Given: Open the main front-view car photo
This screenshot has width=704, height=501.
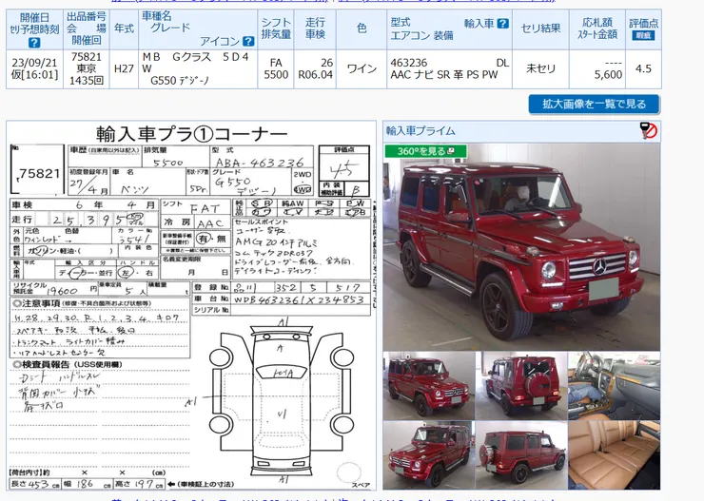Looking at the screenshot, I should [x=521, y=246].
